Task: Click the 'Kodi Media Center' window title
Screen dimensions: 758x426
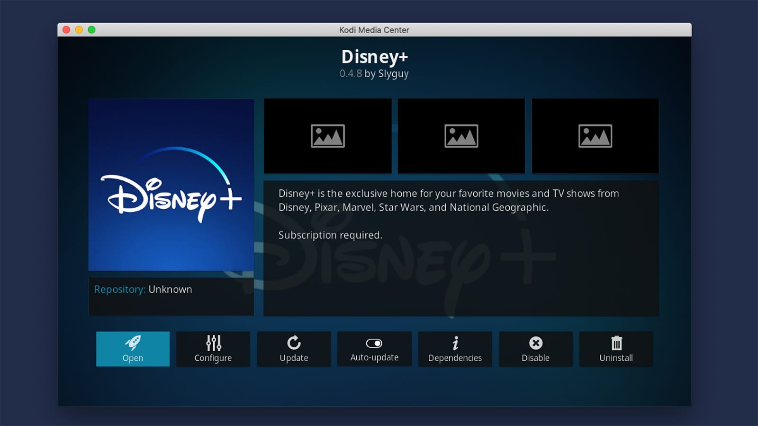Action: tap(374, 30)
